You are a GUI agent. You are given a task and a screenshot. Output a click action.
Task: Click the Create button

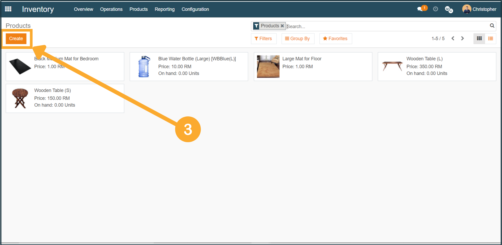pyautogui.click(x=16, y=39)
